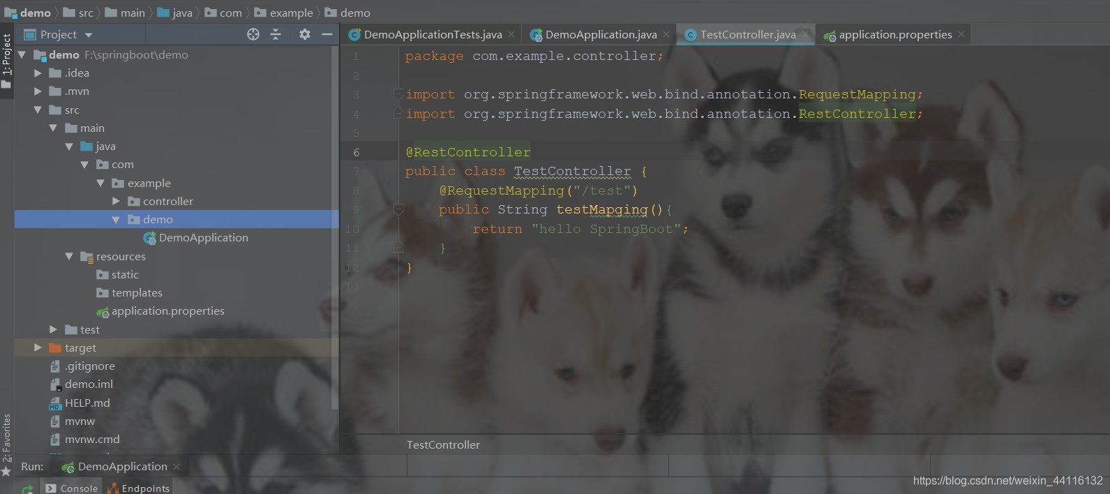This screenshot has width=1110, height=494.
Task: Close the DemoApplication.java tab
Action: (x=667, y=34)
